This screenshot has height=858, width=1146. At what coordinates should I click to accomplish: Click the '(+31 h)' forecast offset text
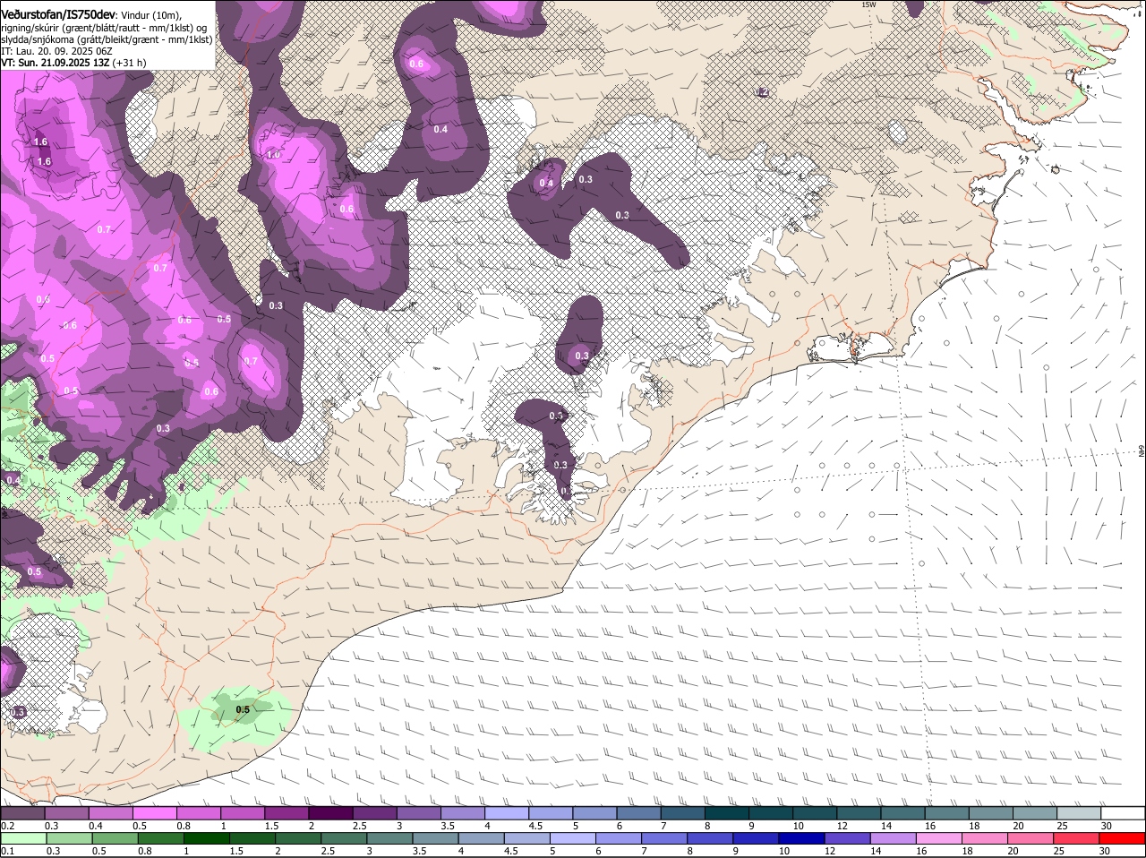[x=130, y=63]
